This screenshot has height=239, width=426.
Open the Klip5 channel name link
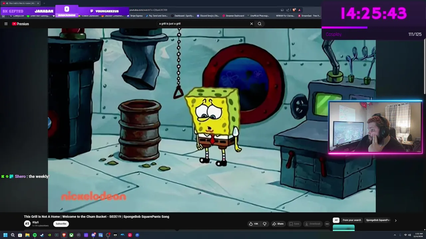pos(35,222)
